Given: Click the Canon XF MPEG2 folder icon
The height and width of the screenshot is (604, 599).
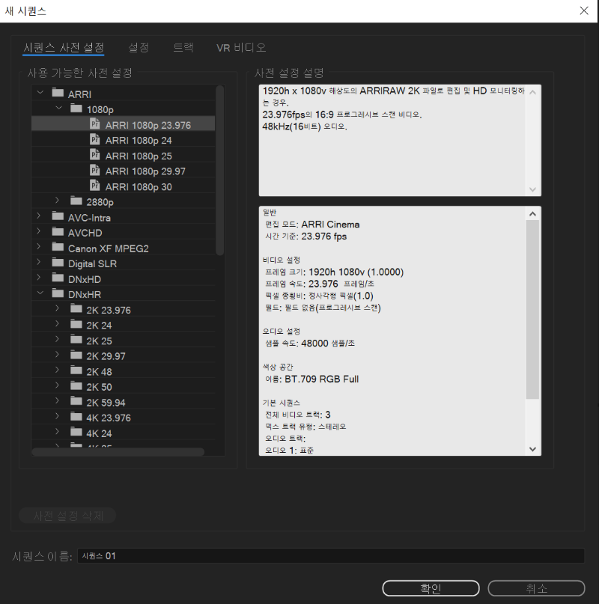Looking at the screenshot, I should click(x=58, y=247).
